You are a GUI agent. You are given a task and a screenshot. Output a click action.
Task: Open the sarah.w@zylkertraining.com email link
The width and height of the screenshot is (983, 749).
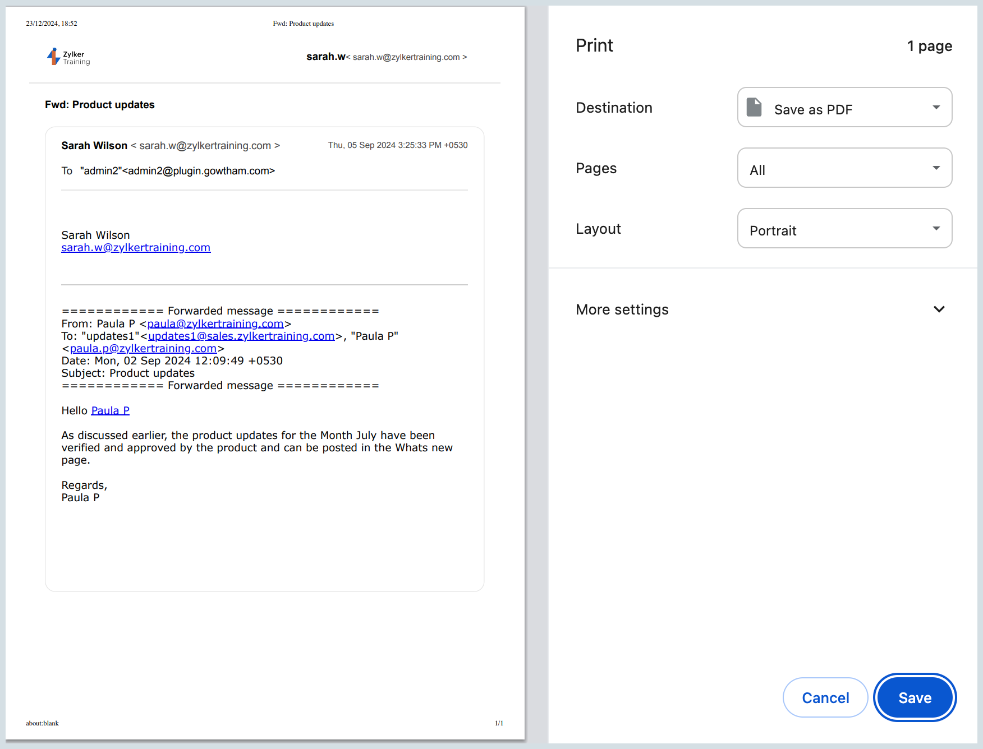coord(135,247)
